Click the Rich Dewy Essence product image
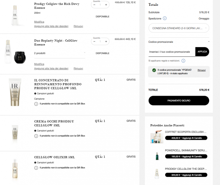The height and width of the screenshot is (185, 220). tap(15, 15)
